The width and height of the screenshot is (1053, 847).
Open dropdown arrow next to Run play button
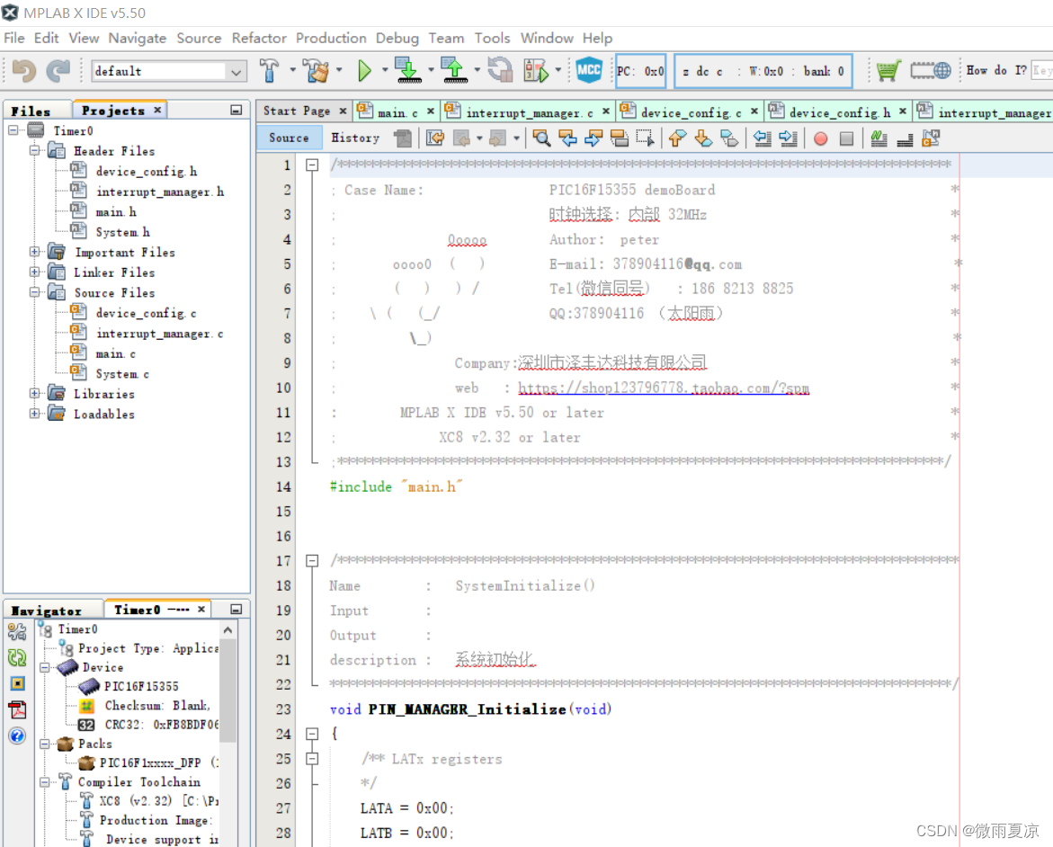point(385,70)
